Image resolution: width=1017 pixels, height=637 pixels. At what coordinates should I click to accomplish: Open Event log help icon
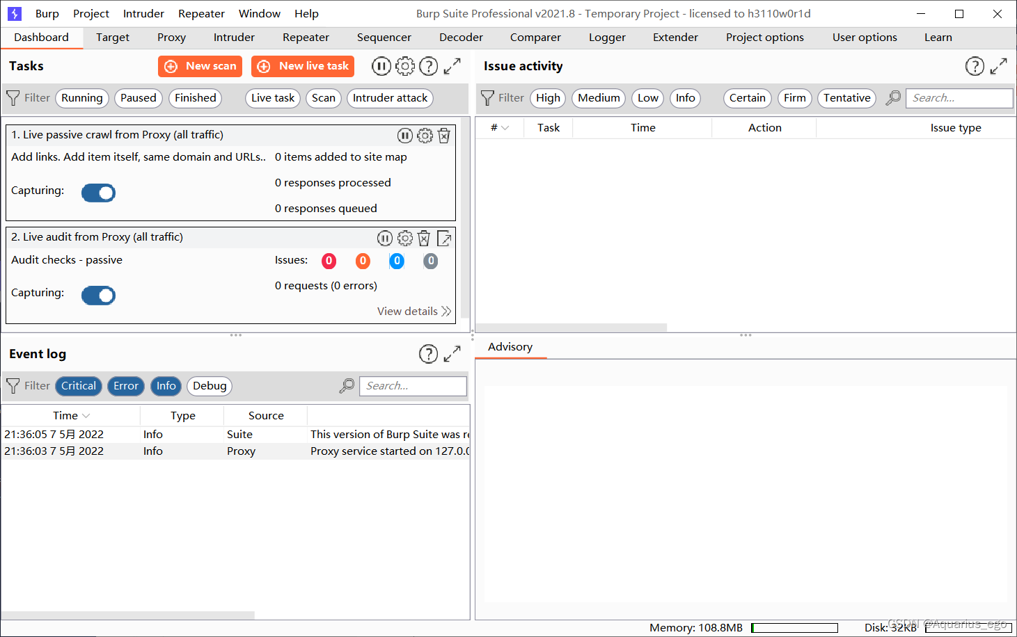tap(429, 354)
